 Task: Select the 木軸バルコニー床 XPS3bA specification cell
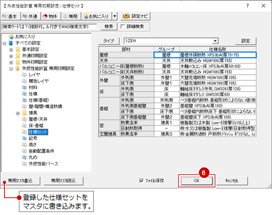click(218, 67)
